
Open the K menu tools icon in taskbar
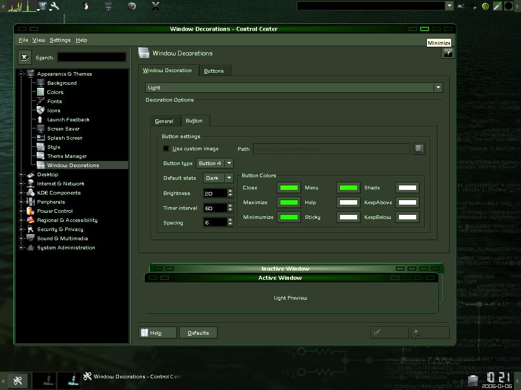click(18, 381)
